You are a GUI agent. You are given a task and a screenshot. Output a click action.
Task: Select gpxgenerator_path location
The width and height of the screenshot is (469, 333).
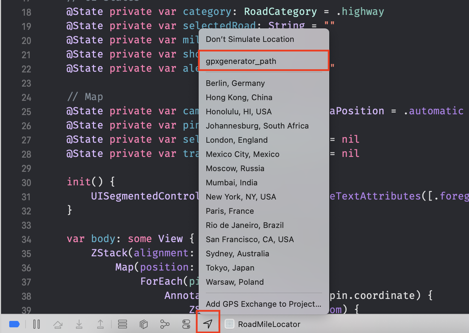click(241, 61)
